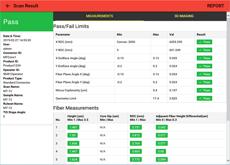Select the green Pass status banner

pyautogui.click(x=27, y=22)
